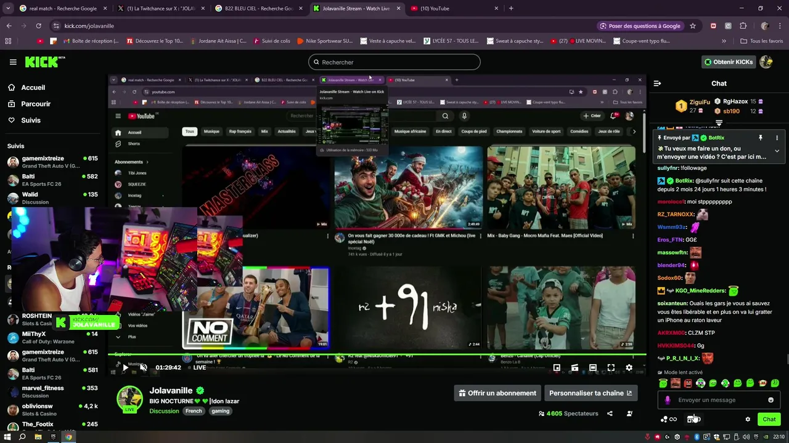Open oblivionsw channel in the sidebar

pyautogui.click(x=52, y=410)
